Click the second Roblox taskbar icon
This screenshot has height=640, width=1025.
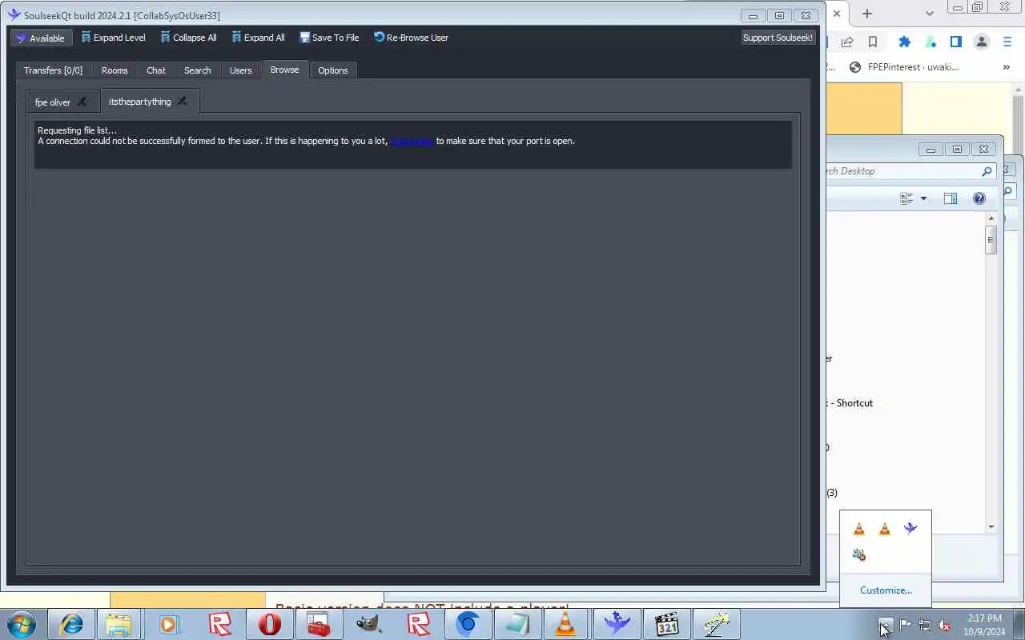pos(418,624)
